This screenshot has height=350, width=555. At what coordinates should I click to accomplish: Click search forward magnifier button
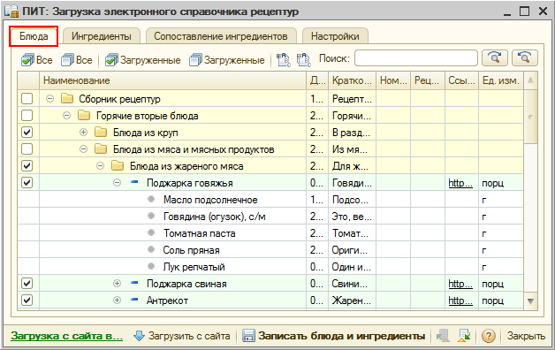[495, 57]
